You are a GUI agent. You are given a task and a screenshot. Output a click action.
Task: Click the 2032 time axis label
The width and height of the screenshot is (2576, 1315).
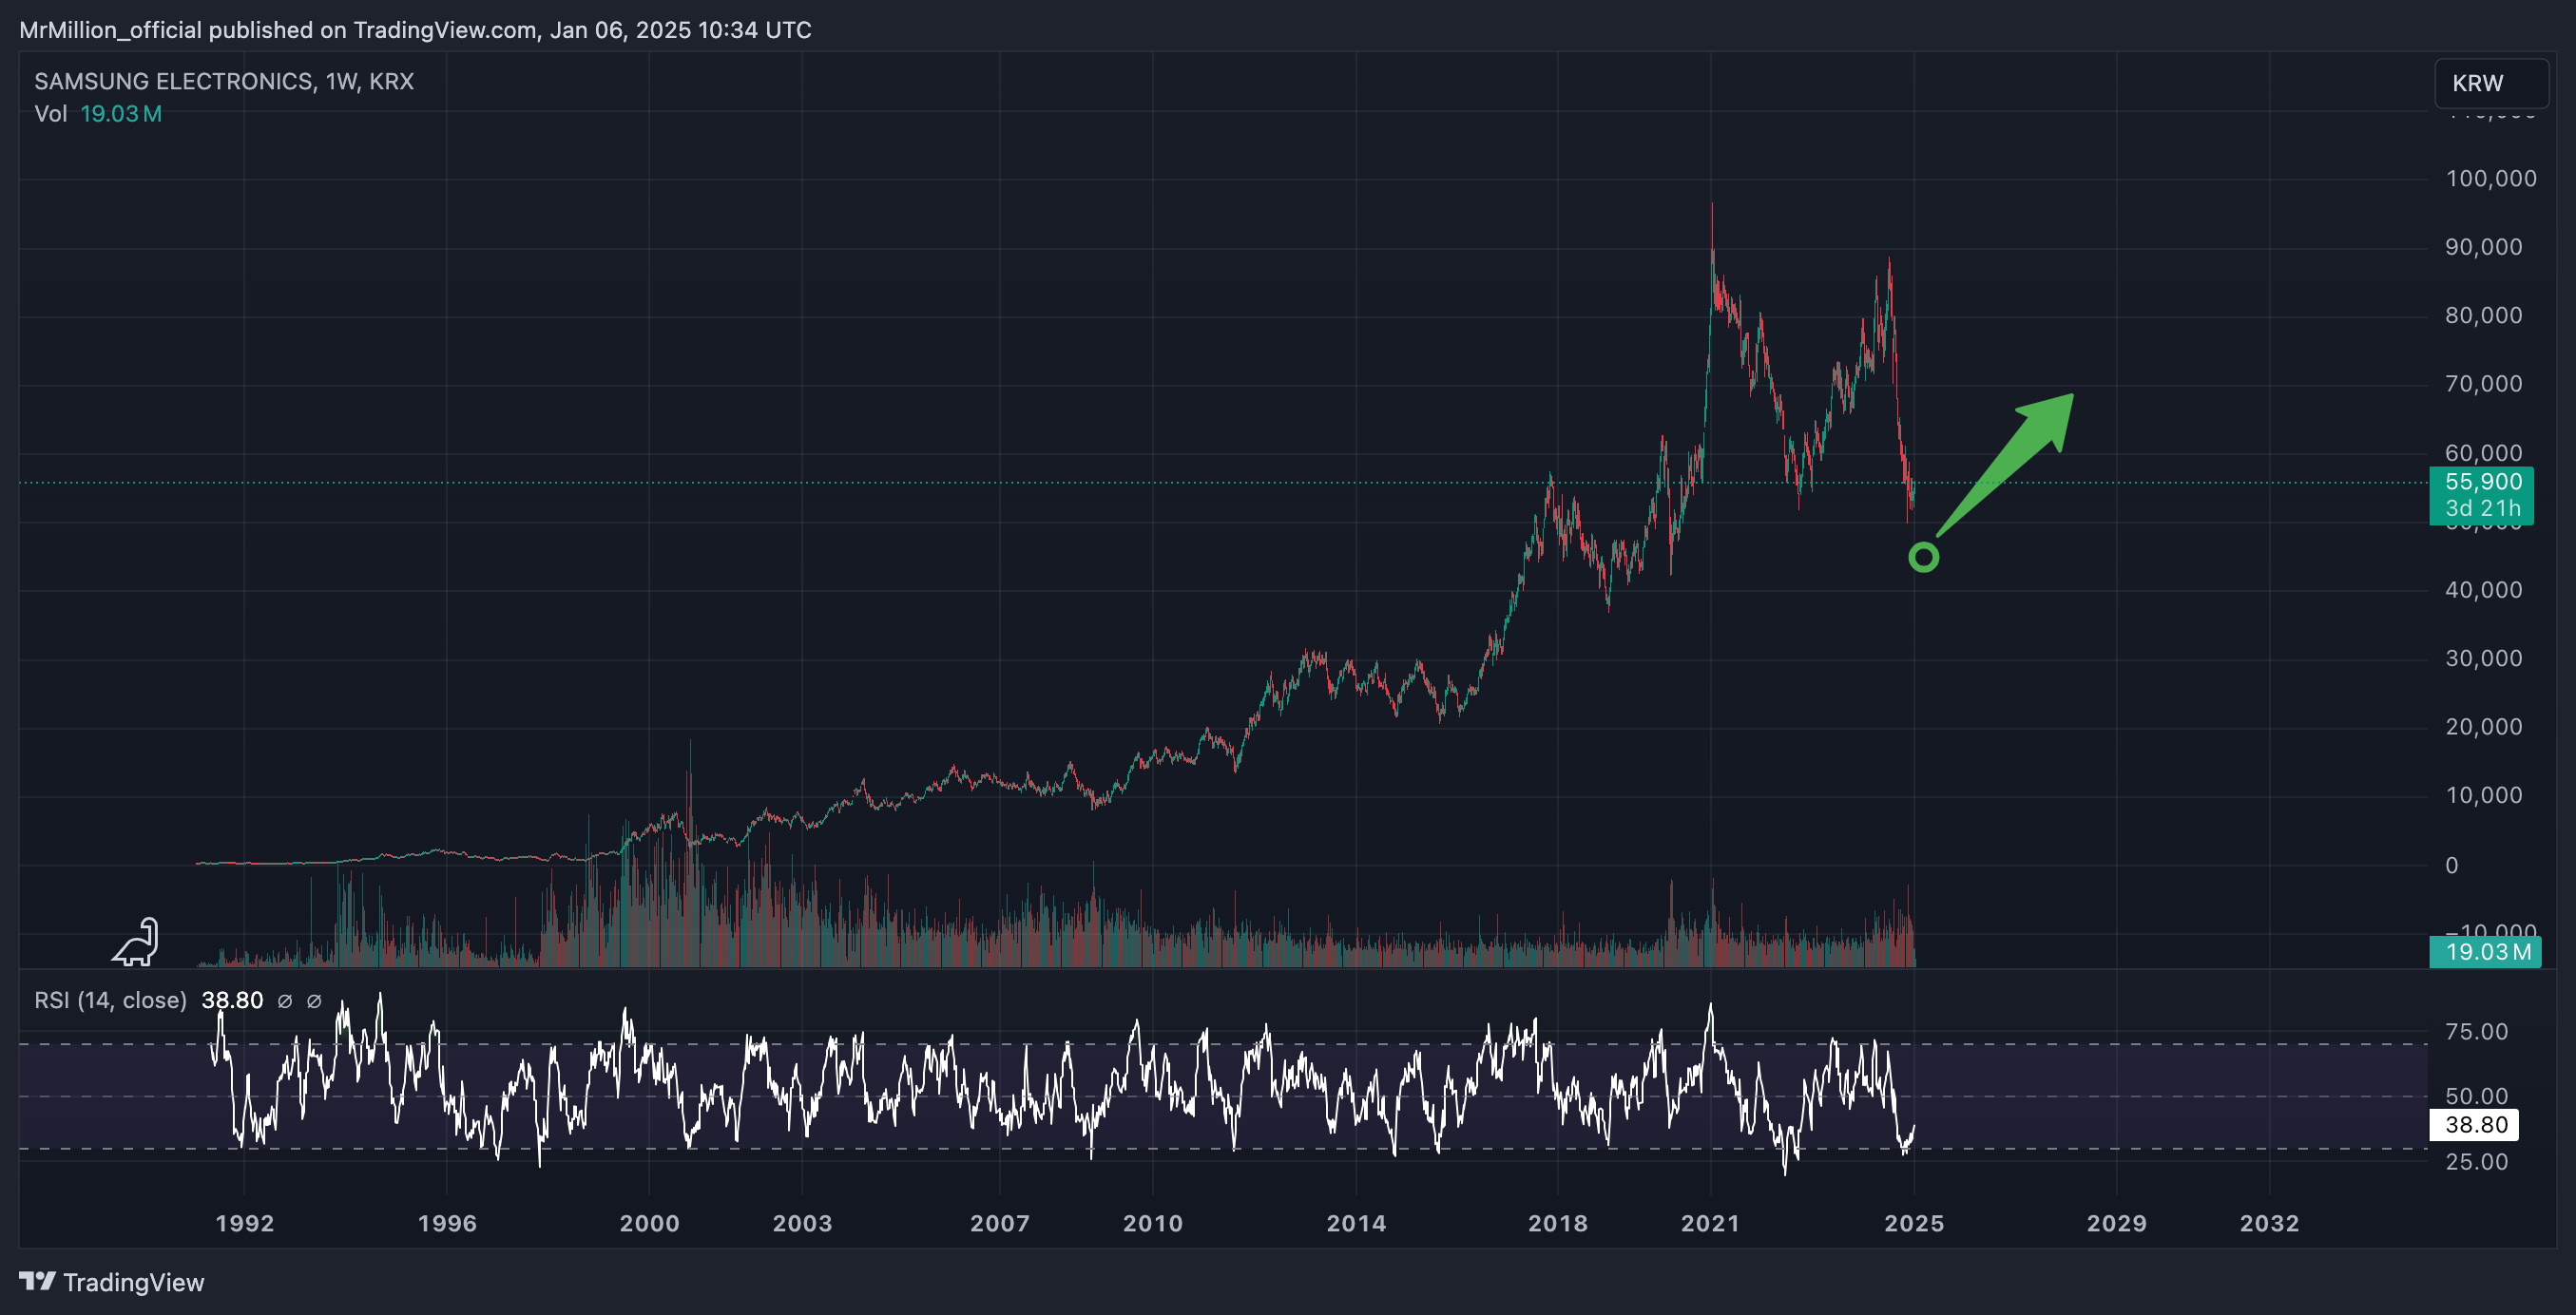pyautogui.click(x=2270, y=1224)
